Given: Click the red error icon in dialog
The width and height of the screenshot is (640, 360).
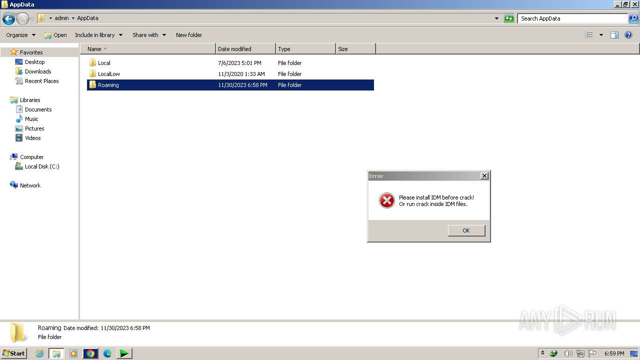Looking at the screenshot, I should (x=386, y=200).
